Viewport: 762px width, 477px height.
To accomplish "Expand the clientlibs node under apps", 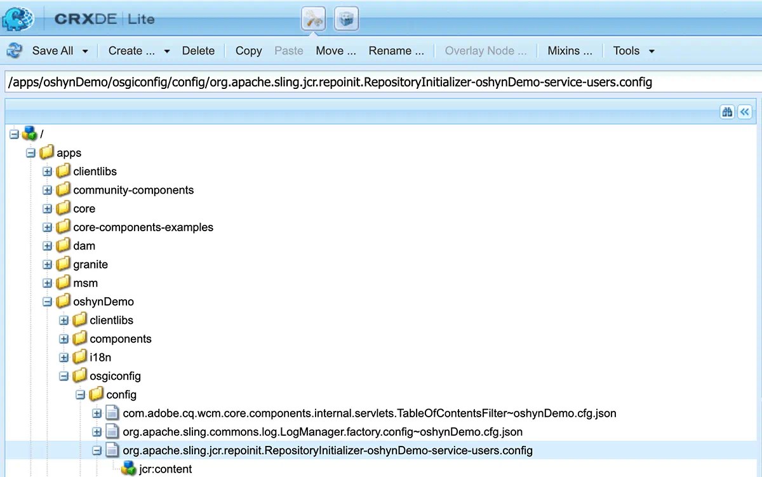I will click(46, 171).
